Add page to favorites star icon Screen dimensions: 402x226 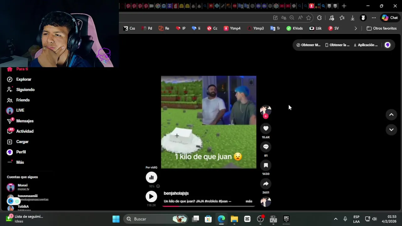coord(309,18)
